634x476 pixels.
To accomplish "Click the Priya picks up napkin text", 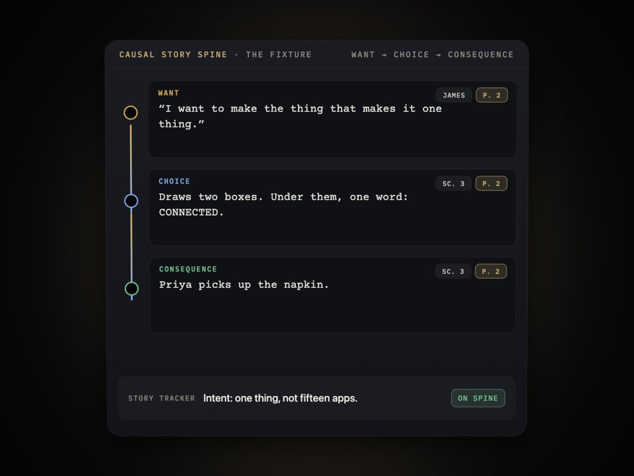I will (x=244, y=284).
